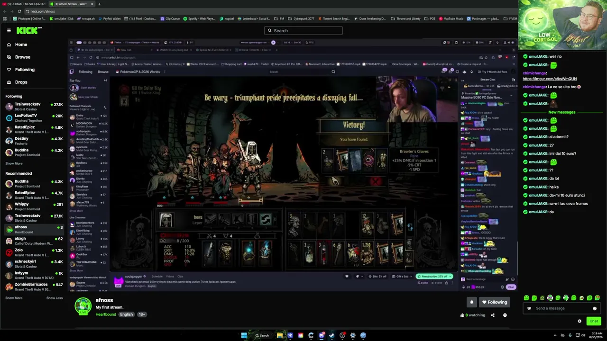Focus the Kick Search box

pos(303,30)
